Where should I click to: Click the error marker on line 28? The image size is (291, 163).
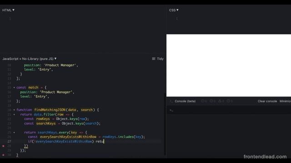[x=3, y=146]
